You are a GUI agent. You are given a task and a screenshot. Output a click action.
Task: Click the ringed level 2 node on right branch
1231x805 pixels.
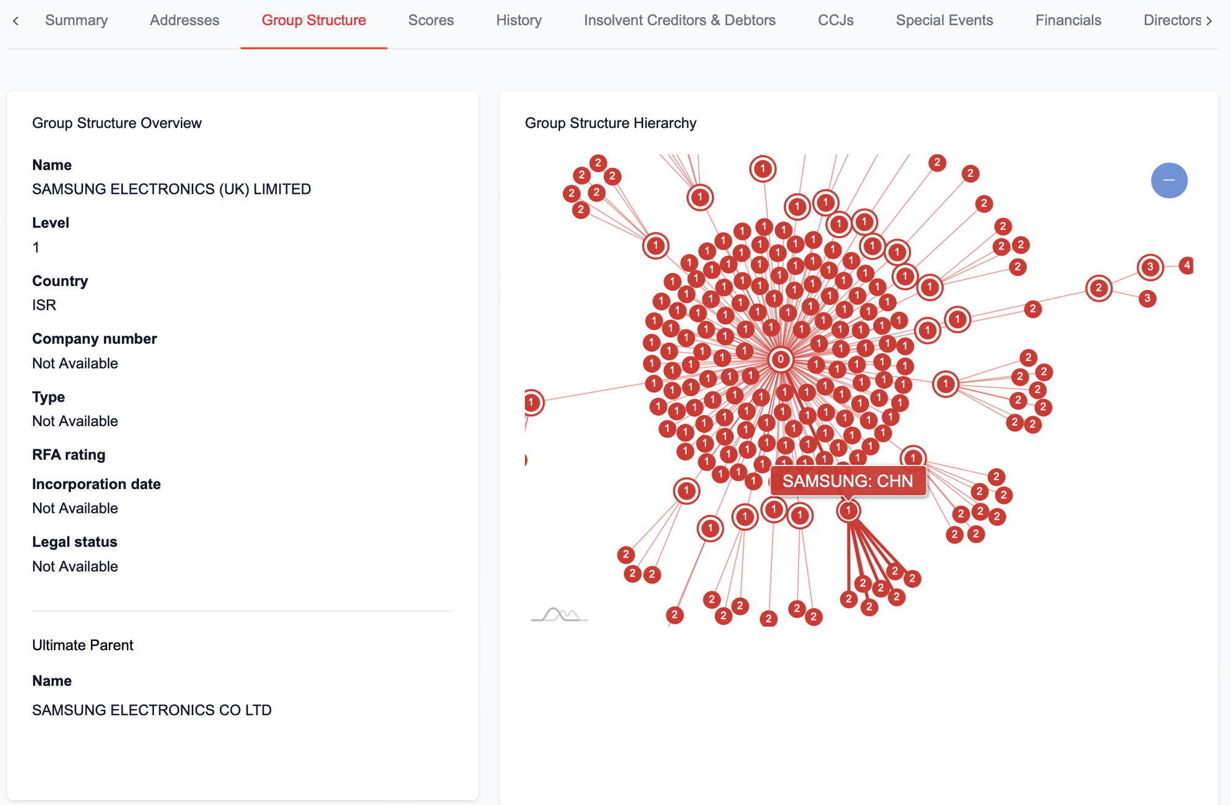(1098, 288)
